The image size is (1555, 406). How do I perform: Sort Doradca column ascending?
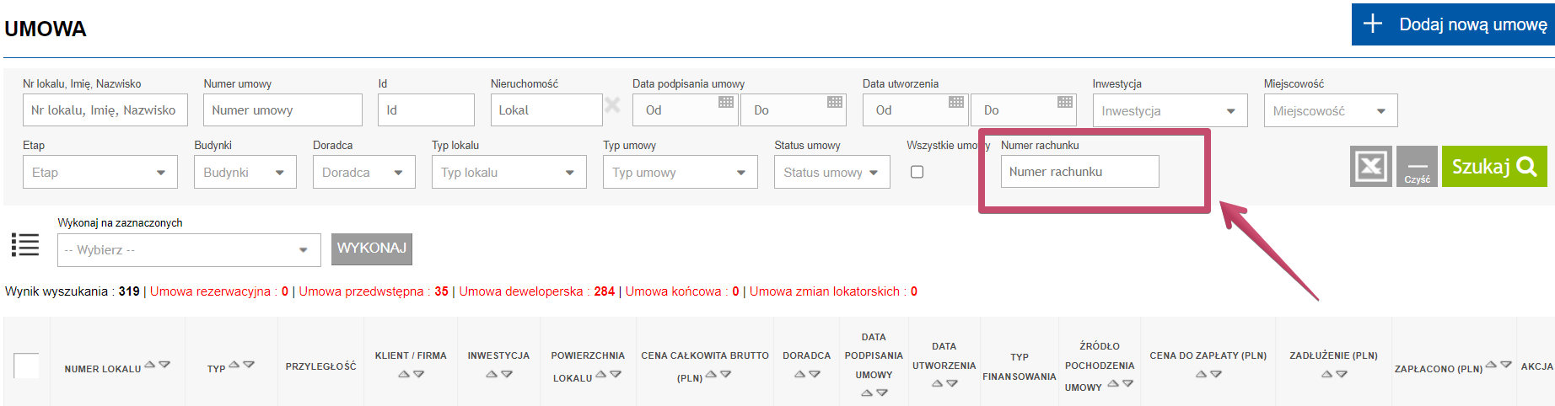(799, 374)
